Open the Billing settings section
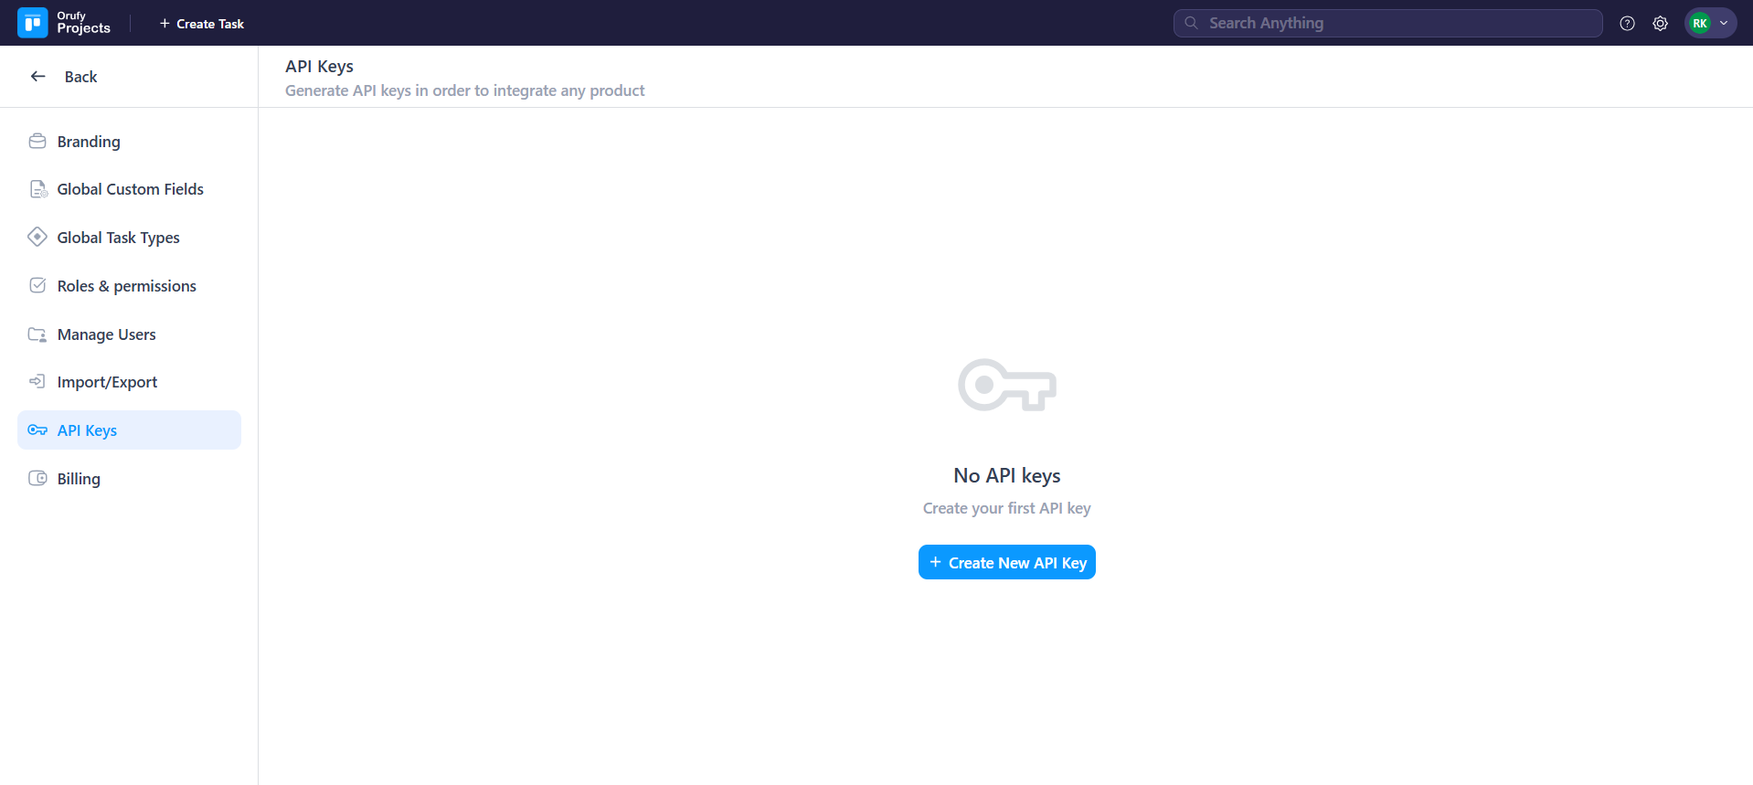Screen dimensions: 1753x785 click(x=79, y=479)
